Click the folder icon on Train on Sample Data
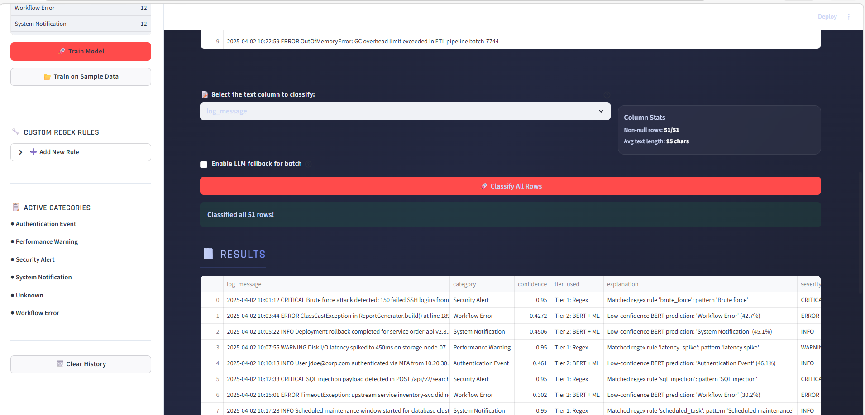Image resolution: width=865 pixels, height=415 pixels. pyautogui.click(x=47, y=76)
